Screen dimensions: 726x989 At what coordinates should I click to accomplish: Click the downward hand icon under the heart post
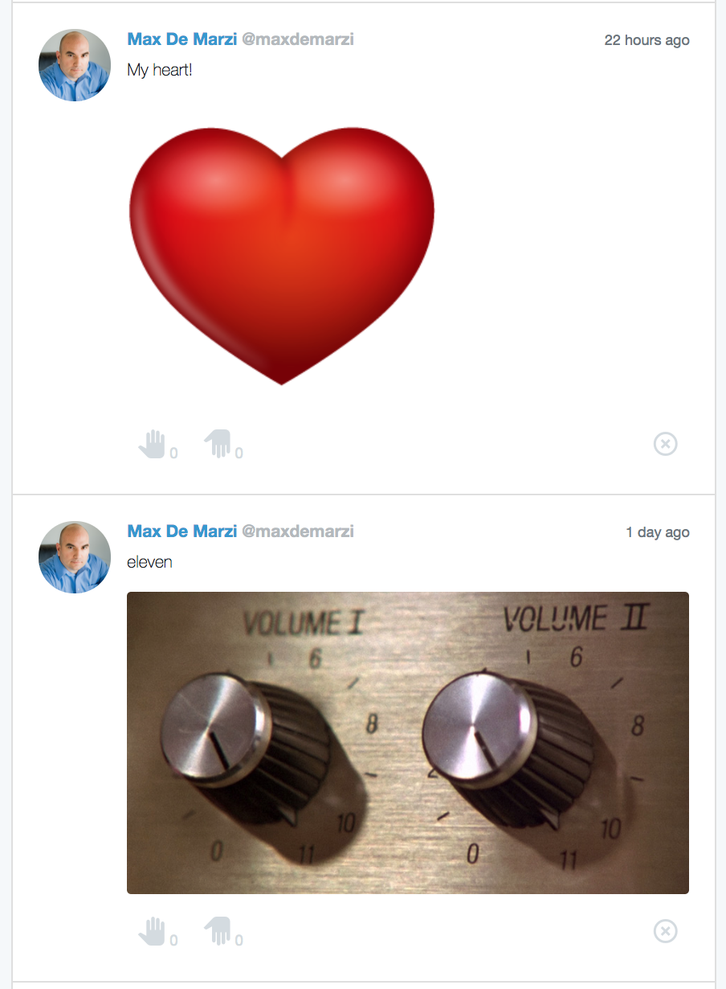click(x=218, y=444)
